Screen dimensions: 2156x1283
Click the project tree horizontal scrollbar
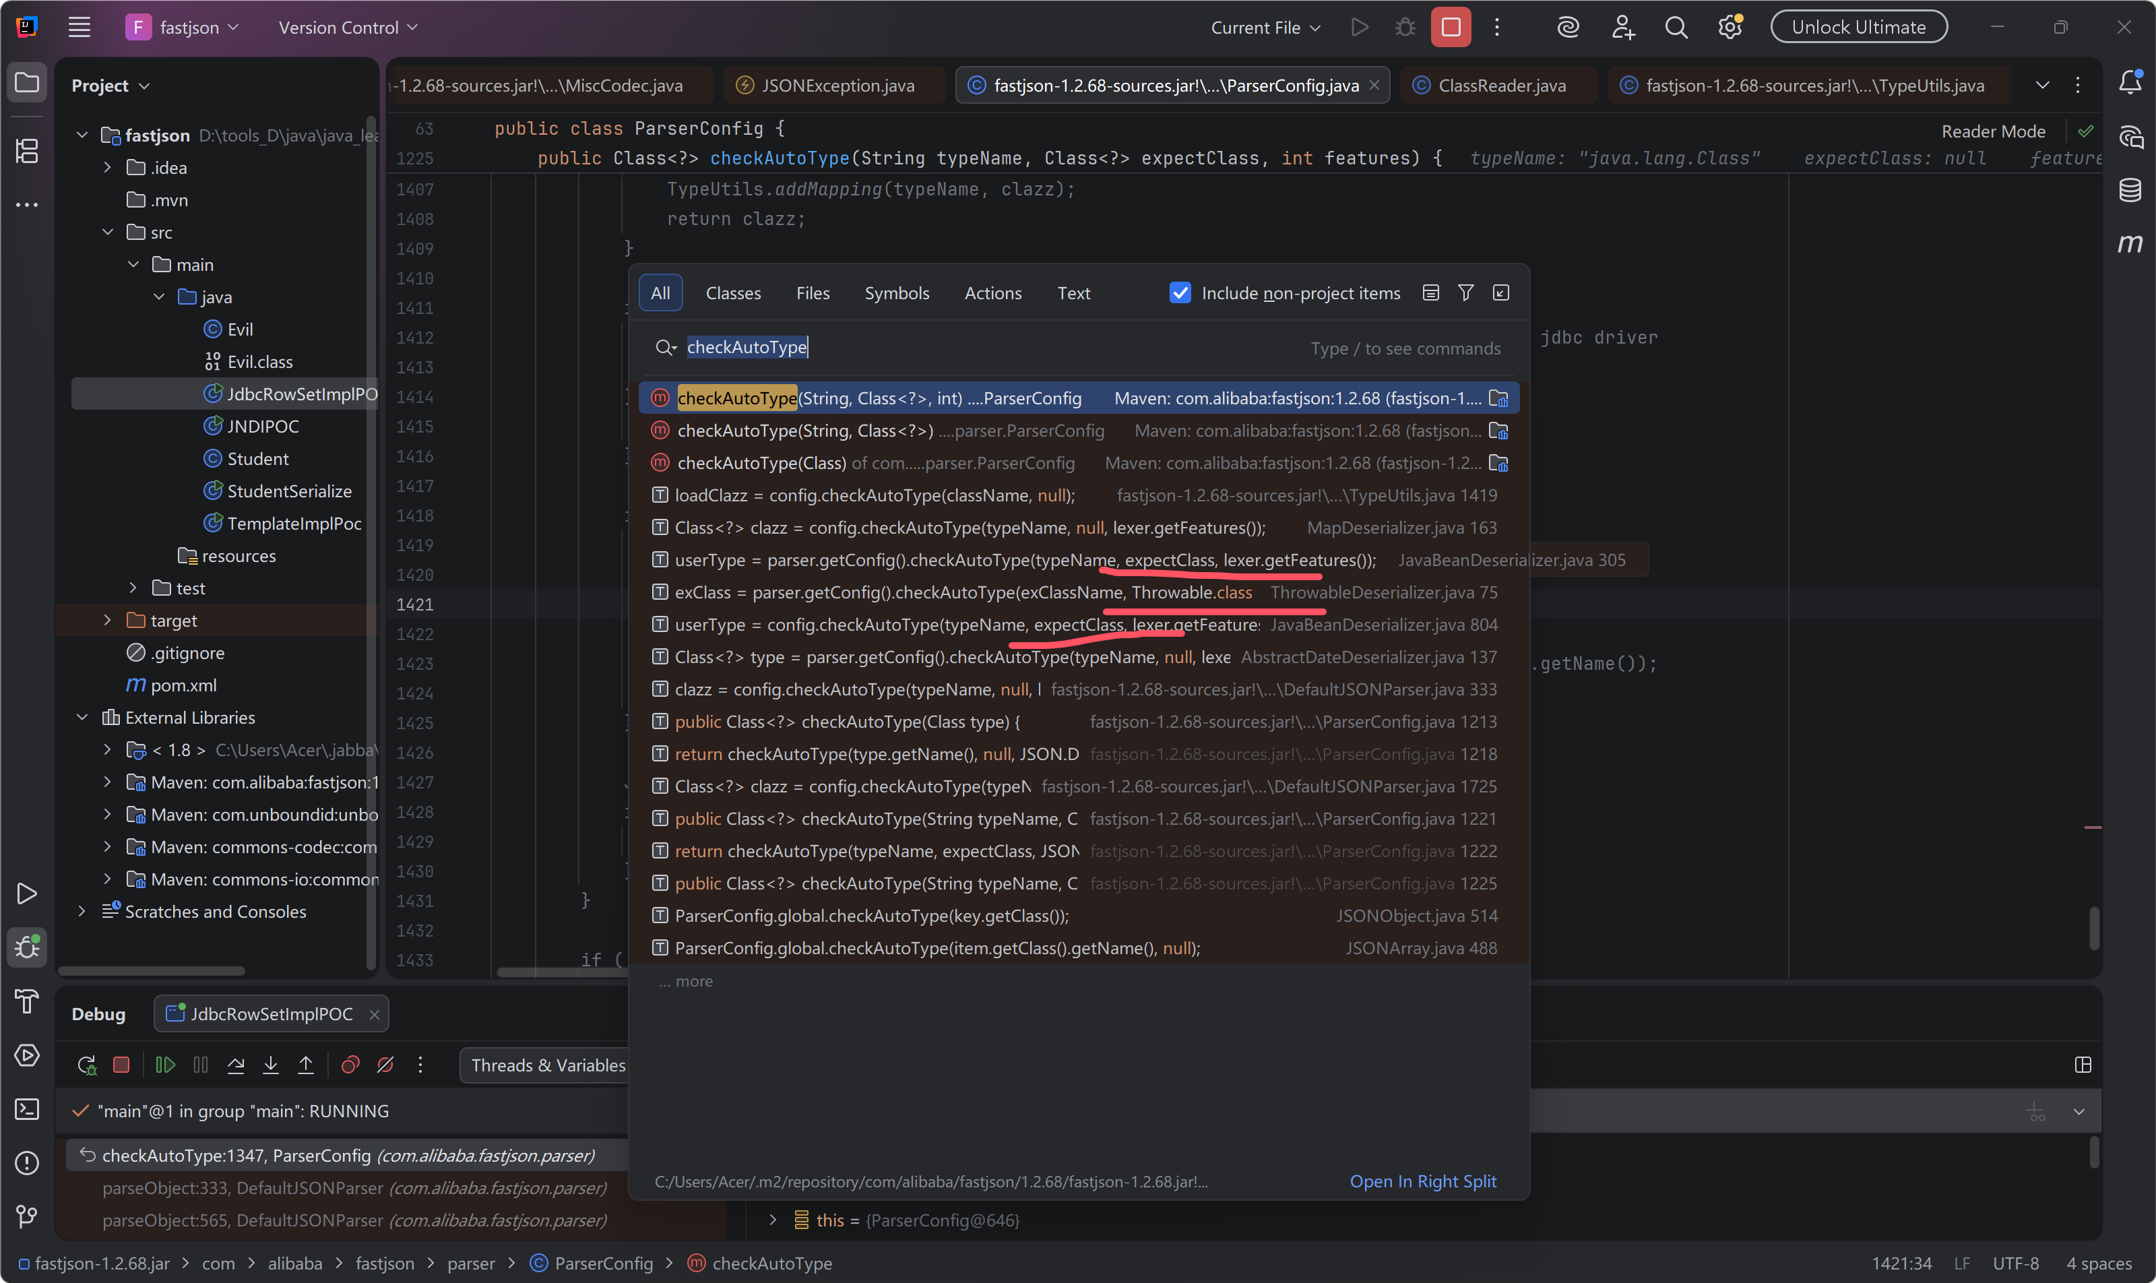152,972
